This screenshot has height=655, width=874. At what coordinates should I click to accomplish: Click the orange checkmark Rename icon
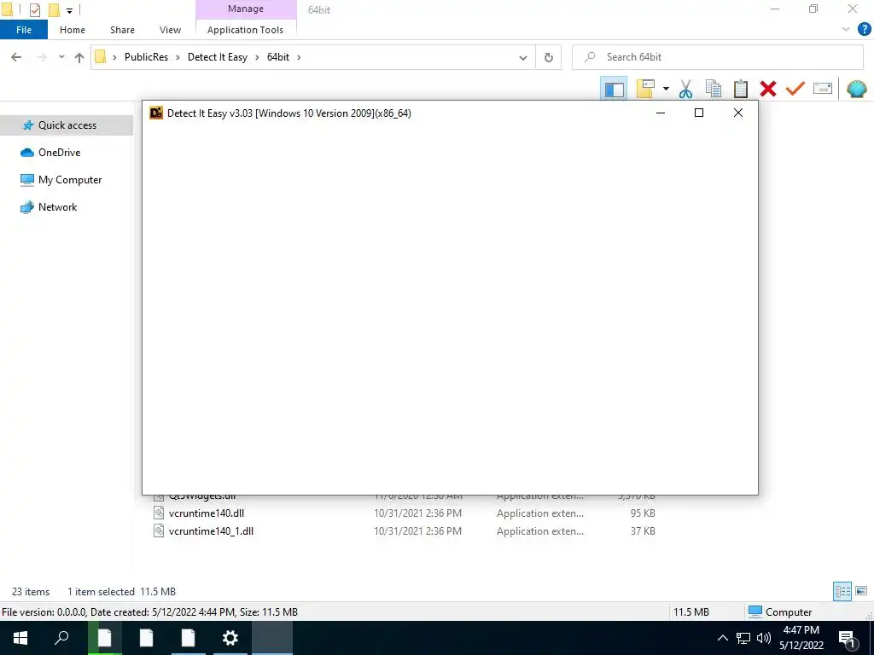[x=795, y=89]
